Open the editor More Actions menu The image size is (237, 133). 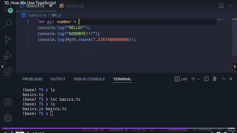tap(230, 6)
